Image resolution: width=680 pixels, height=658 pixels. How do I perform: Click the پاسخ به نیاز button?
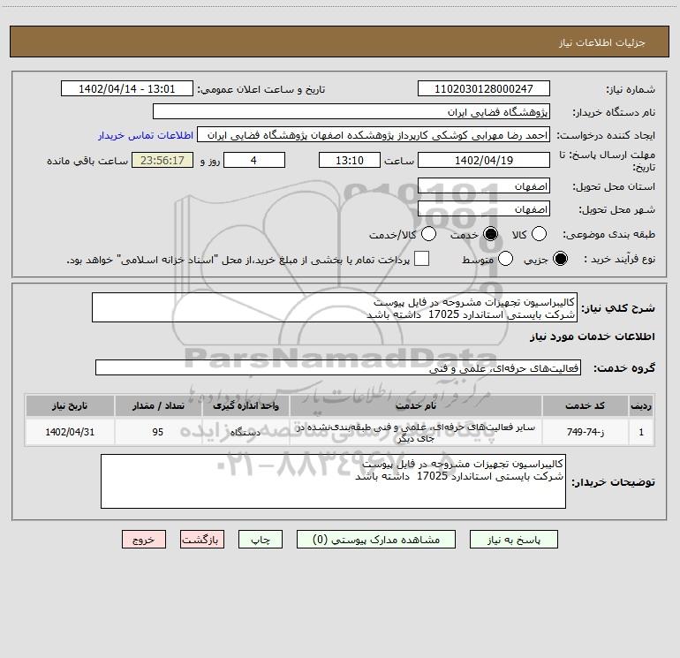coord(514,540)
